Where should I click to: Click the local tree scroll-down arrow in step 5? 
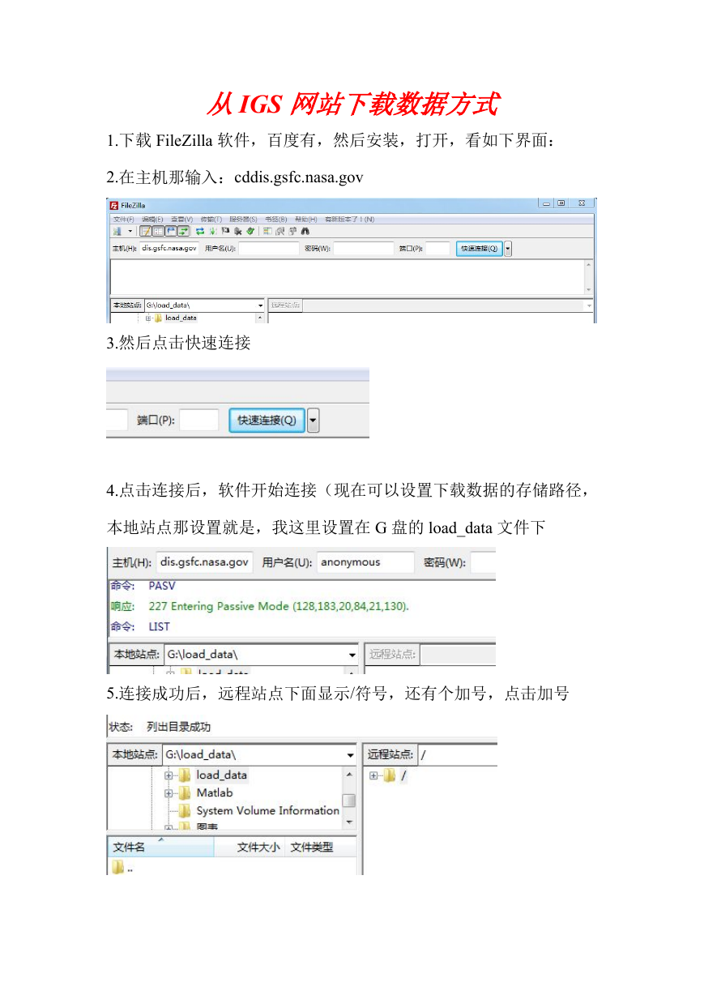349,822
